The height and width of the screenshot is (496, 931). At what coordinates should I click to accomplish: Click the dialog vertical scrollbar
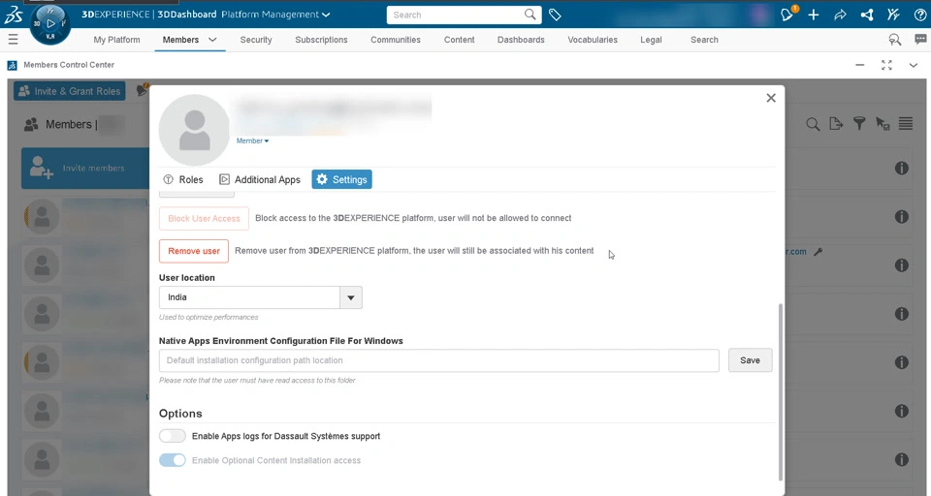[780, 391]
